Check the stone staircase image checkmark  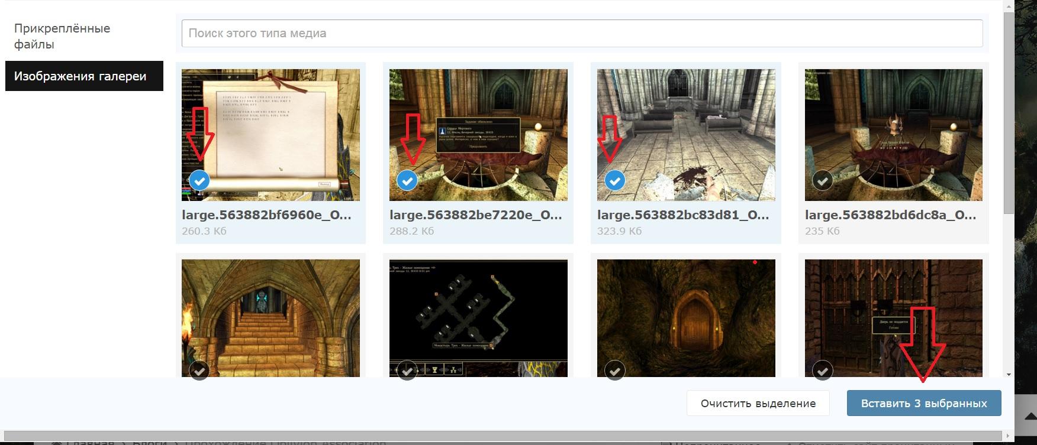[x=199, y=371]
